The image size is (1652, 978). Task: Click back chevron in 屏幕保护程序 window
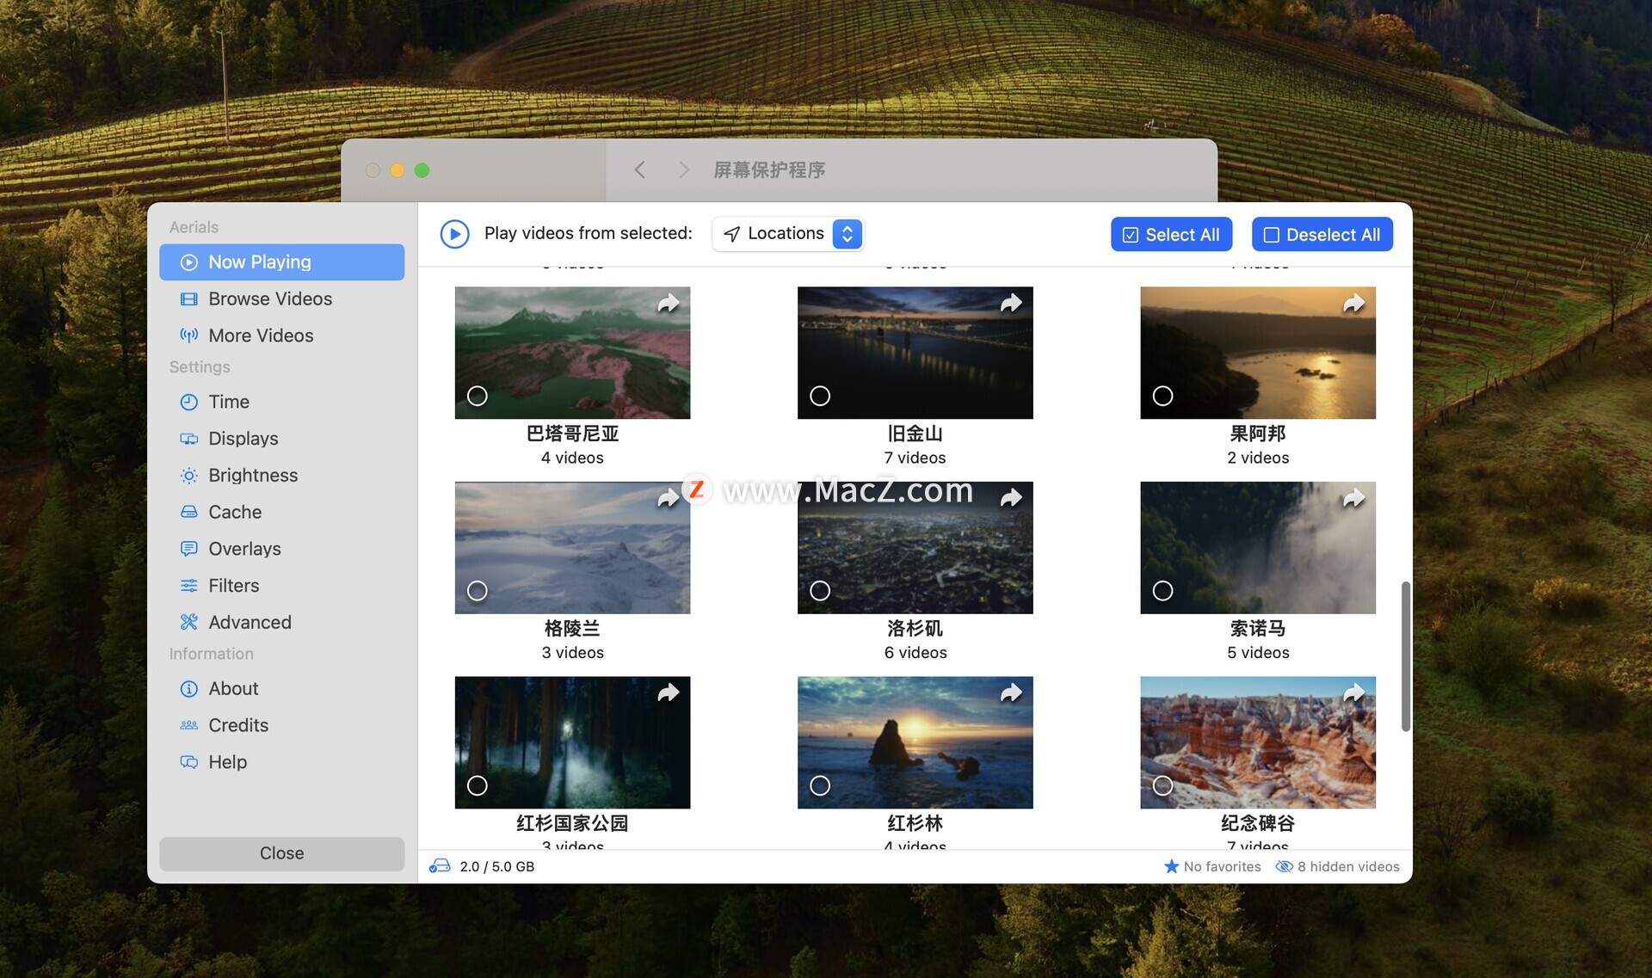[x=639, y=169]
